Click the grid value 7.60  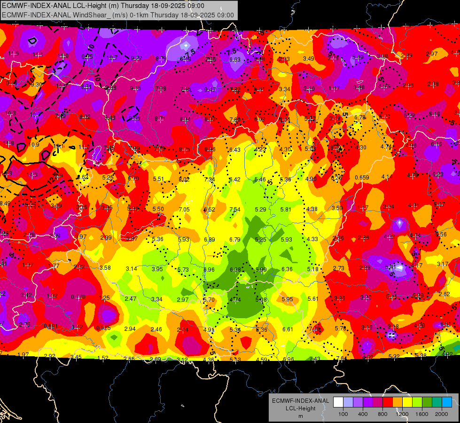pyautogui.click(x=235, y=119)
